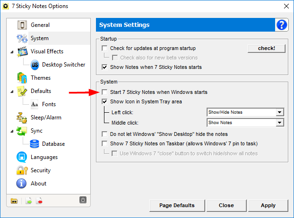Enable Start 7 Sticky Notes when Windows starts
Image resolution: width=294 pixels, height=218 pixels.
[104, 92]
